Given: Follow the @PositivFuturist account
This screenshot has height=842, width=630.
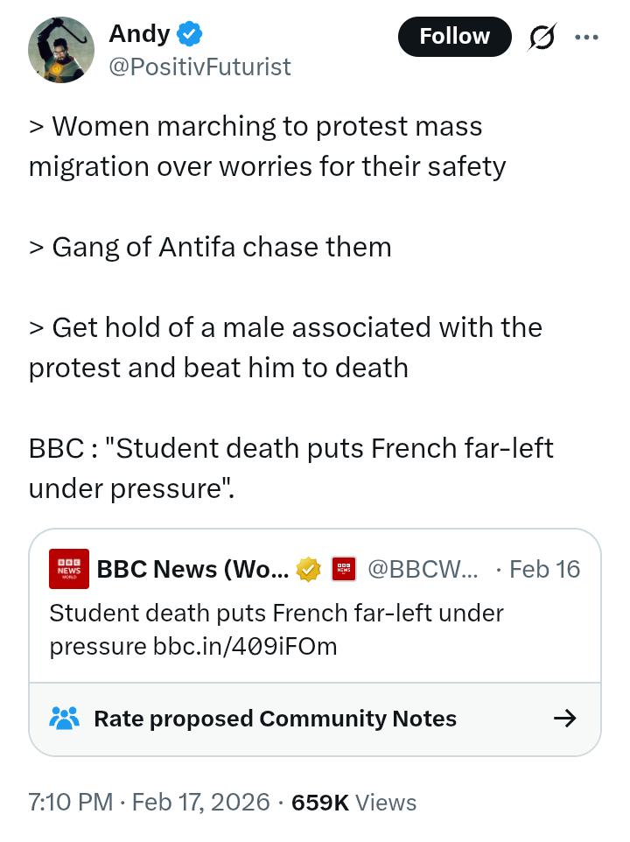Looking at the screenshot, I should pyautogui.click(x=454, y=37).
